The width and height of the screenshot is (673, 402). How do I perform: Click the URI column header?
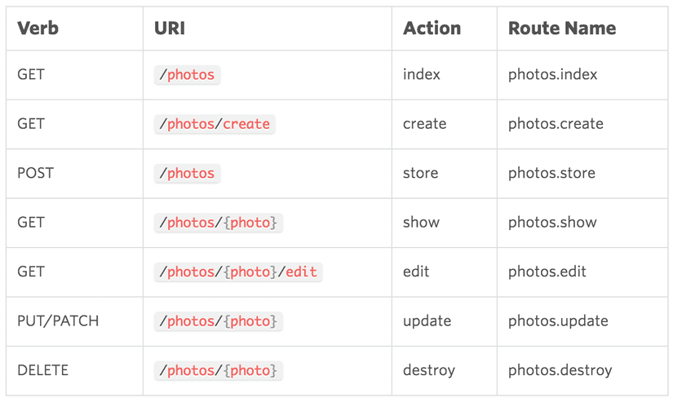pyautogui.click(x=170, y=29)
